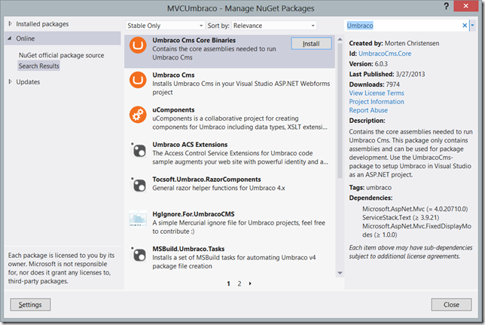Open Project Information link
This screenshot has height=325, width=485.
click(x=377, y=102)
